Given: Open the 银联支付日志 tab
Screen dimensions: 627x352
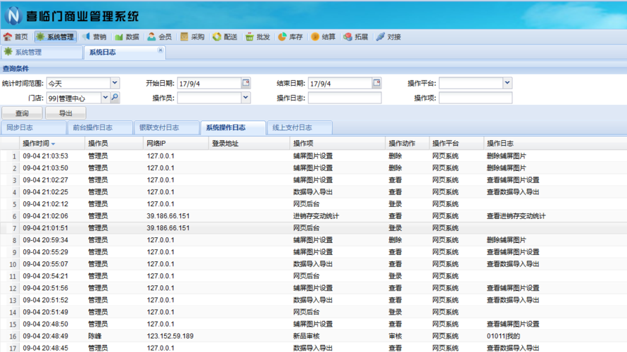Looking at the screenshot, I should pos(167,127).
